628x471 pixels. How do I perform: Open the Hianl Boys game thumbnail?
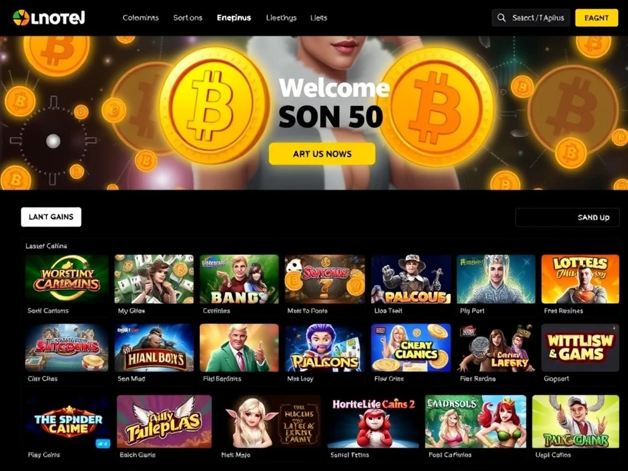154,348
